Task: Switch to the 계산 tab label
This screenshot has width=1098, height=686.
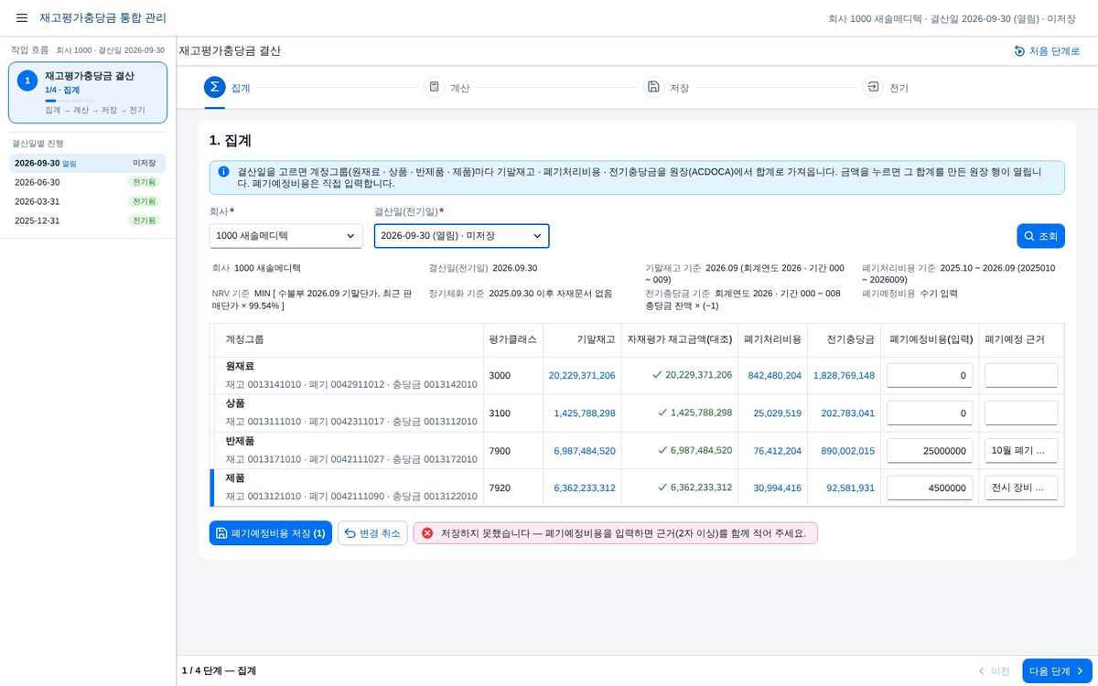Action: [x=460, y=89]
